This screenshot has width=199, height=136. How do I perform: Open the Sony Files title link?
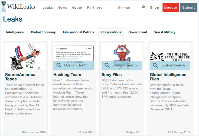pos(112,75)
